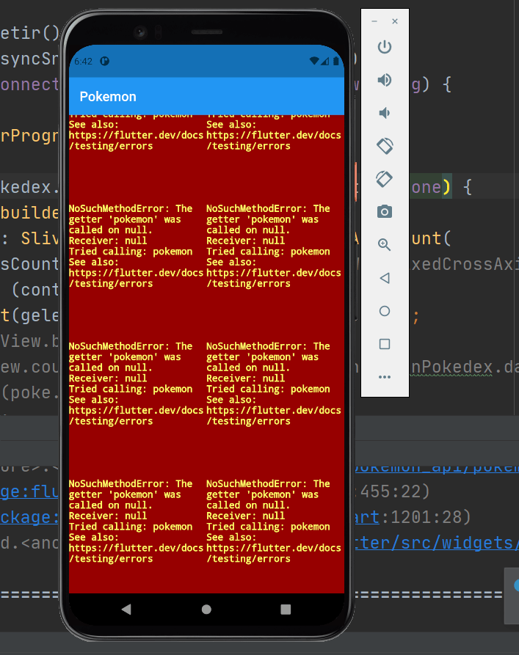Image resolution: width=519 pixels, height=655 pixels.
Task: Tap the wifi icon in phone status bar
Action: point(314,61)
